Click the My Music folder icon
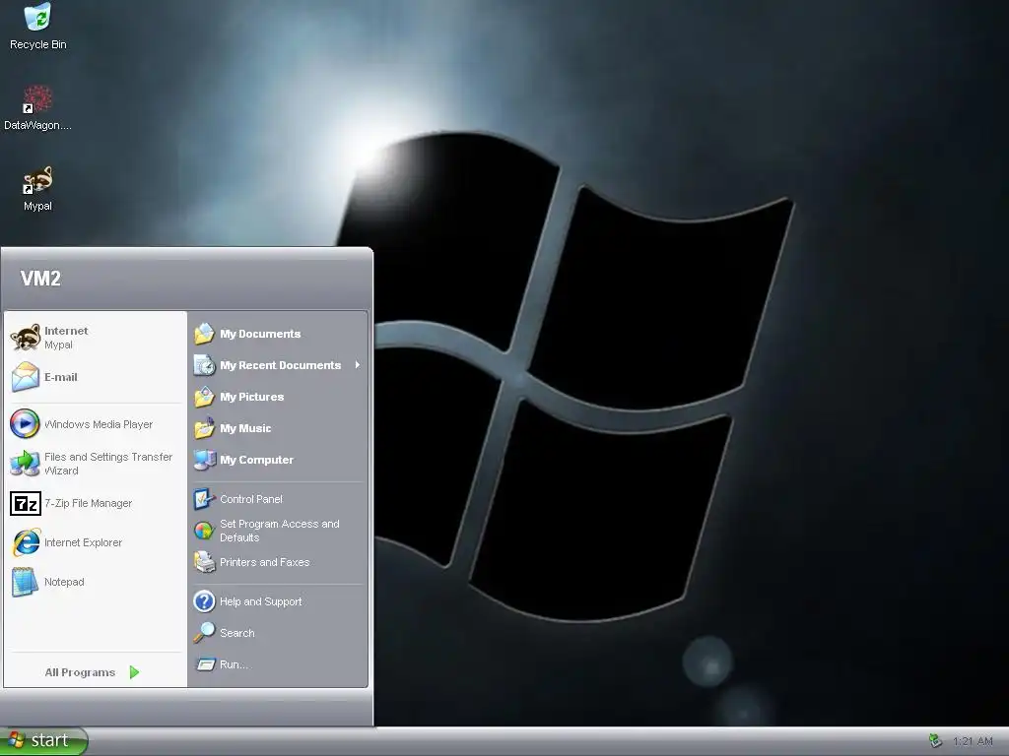1009x756 pixels. click(205, 427)
